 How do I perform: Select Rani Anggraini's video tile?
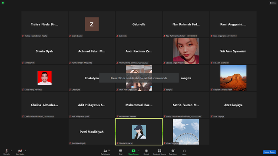[x=233, y=24]
